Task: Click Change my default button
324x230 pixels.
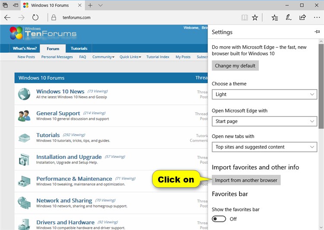Action: [x=235, y=66]
